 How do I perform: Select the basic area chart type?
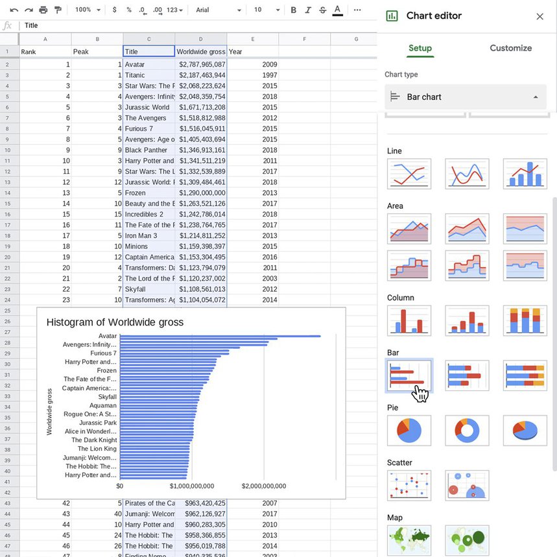pyautogui.click(x=409, y=229)
